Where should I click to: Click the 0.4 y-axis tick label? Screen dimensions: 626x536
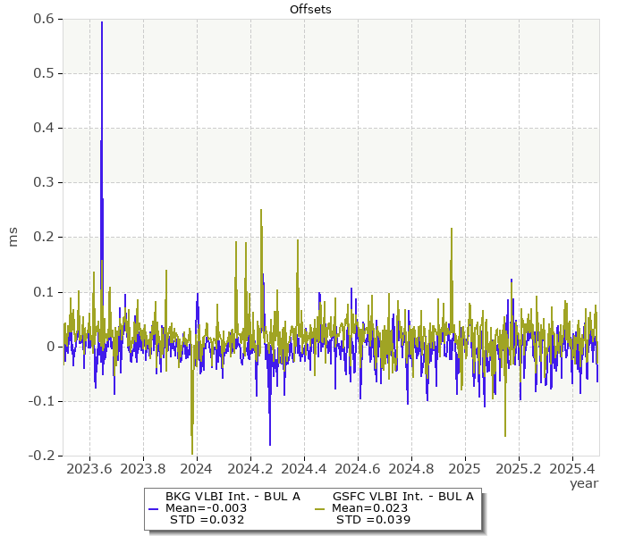pyautogui.click(x=44, y=128)
